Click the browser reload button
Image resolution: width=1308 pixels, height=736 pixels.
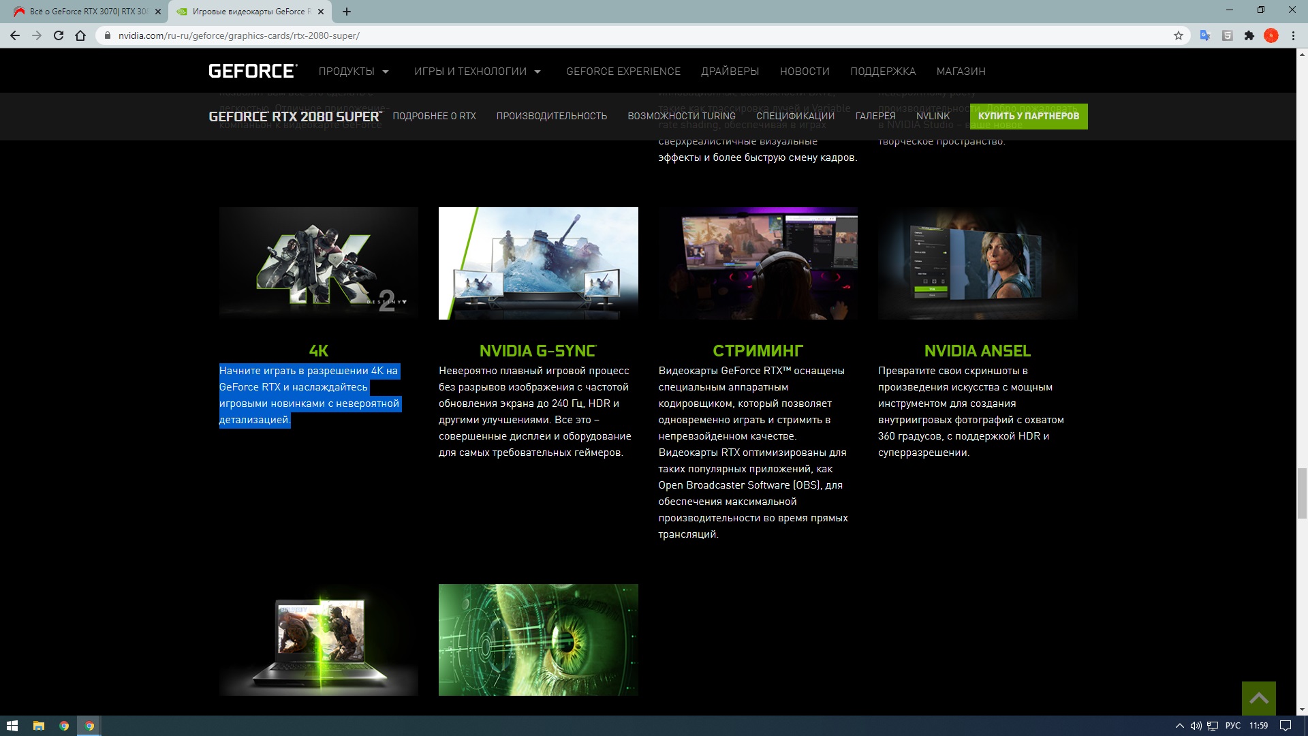click(59, 35)
